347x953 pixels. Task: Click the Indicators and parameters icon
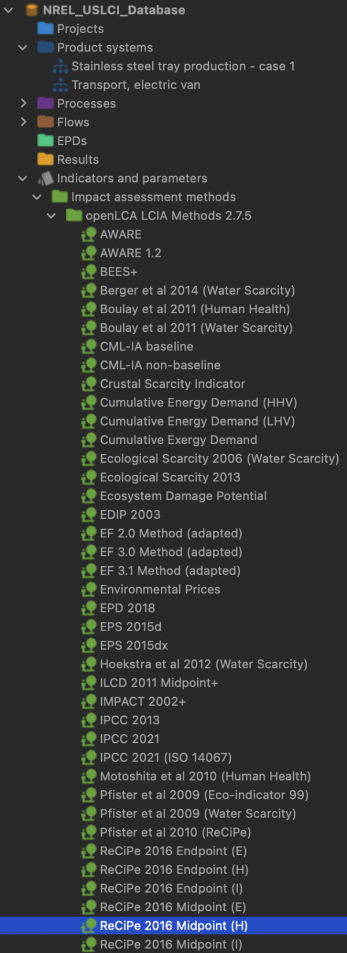(45, 178)
